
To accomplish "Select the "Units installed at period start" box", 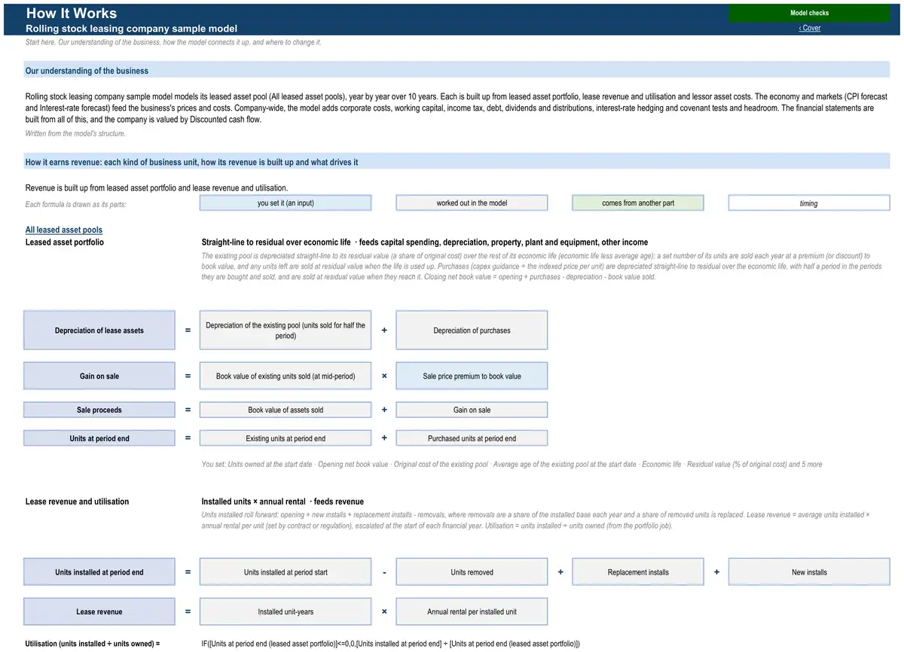I will click(286, 572).
